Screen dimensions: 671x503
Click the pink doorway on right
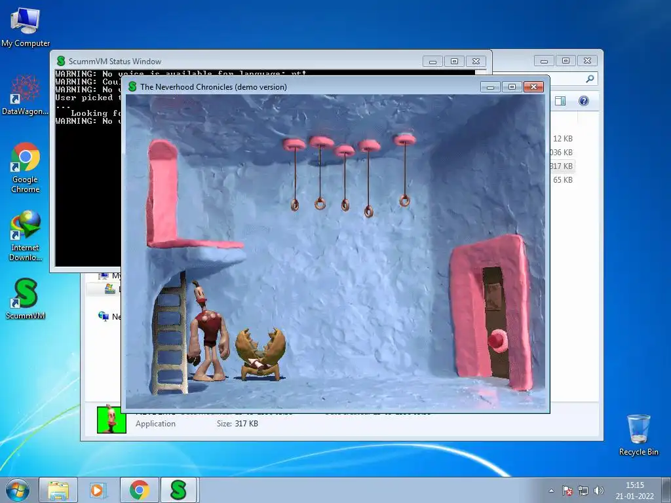click(491, 312)
